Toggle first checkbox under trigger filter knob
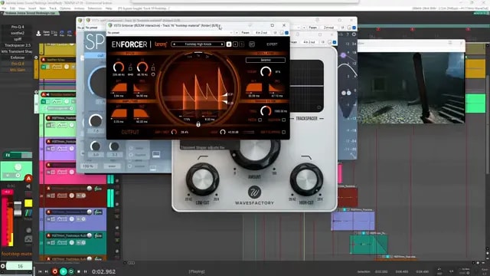This screenshot has height=276, width=490. pos(260,120)
